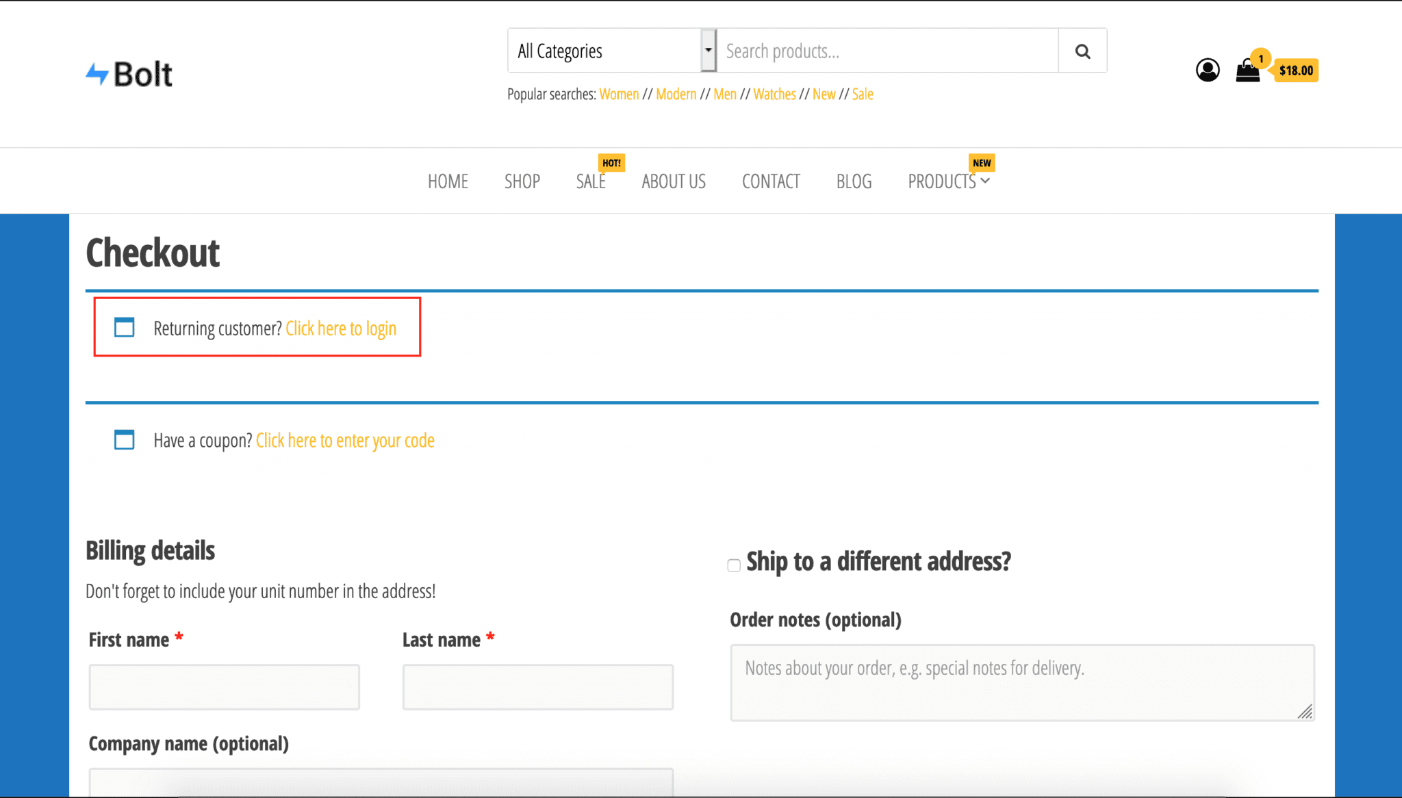Toggle the Ship to a different address checkbox
This screenshot has height=798, width=1402.
(x=734, y=565)
